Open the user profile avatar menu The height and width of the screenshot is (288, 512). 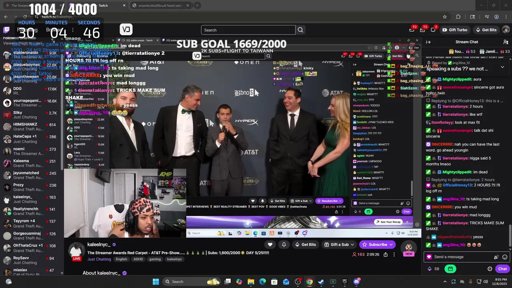(x=506, y=30)
